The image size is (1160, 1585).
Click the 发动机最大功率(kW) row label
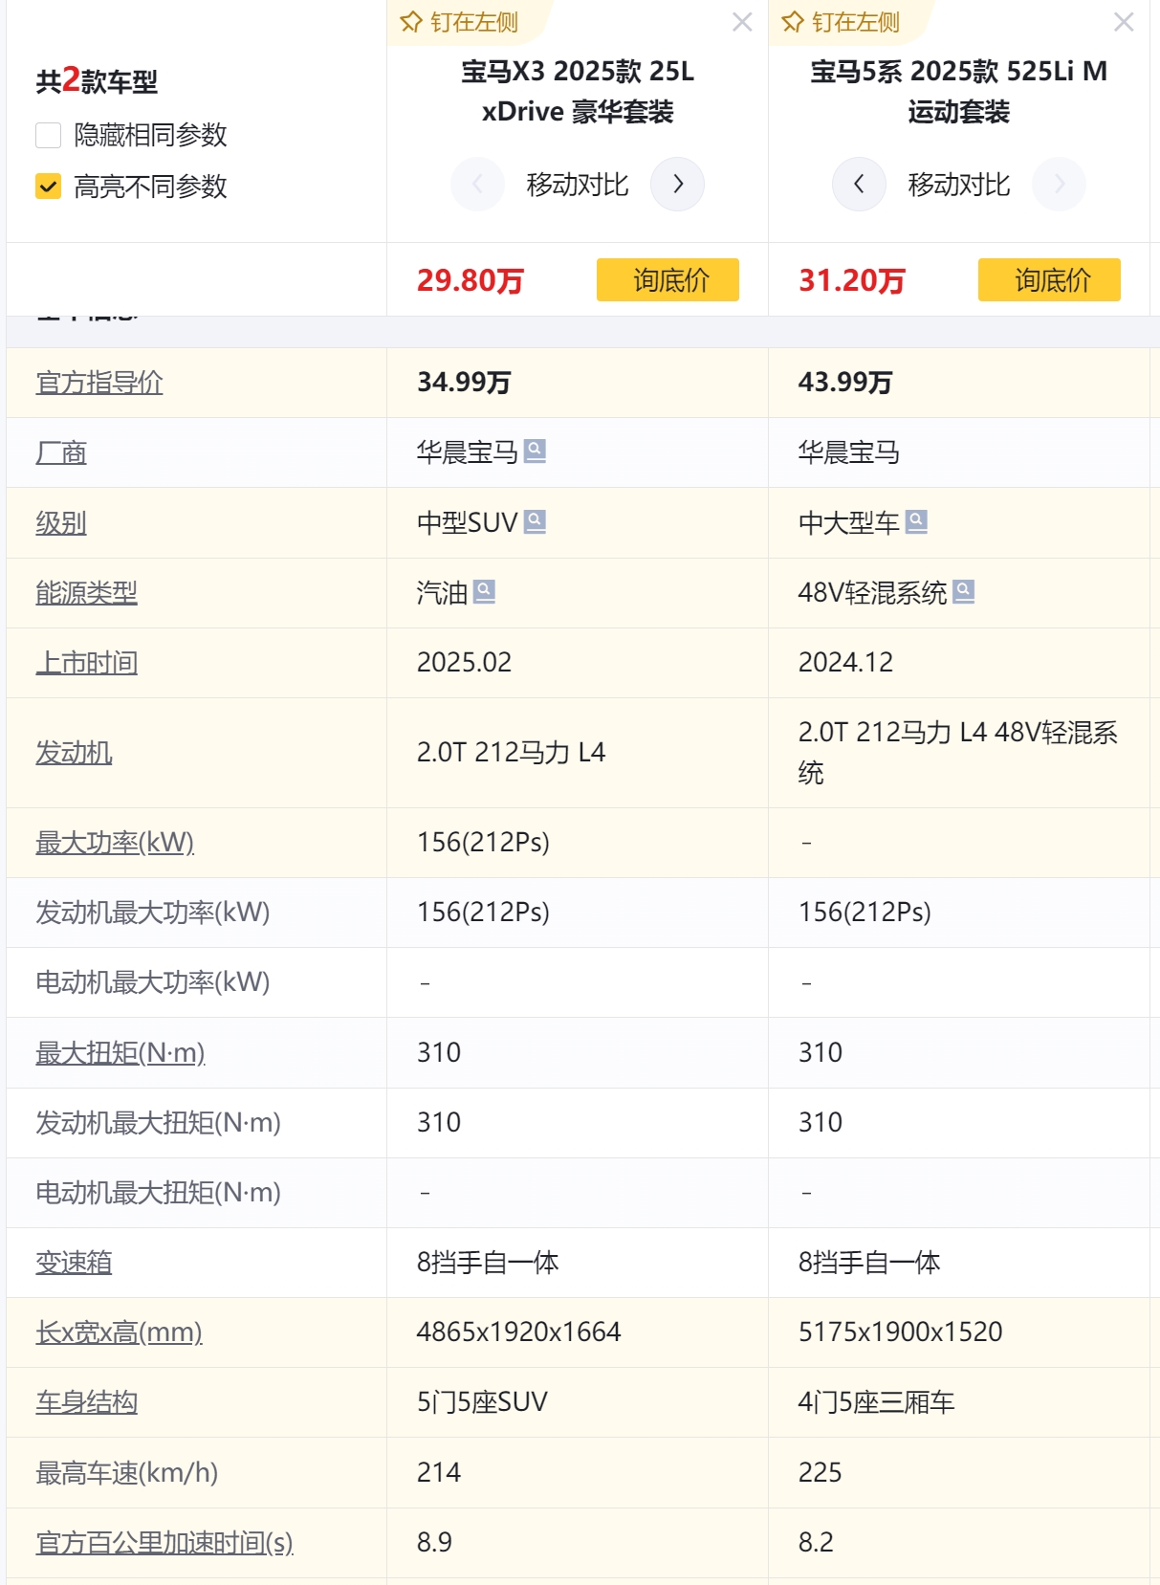[153, 913]
